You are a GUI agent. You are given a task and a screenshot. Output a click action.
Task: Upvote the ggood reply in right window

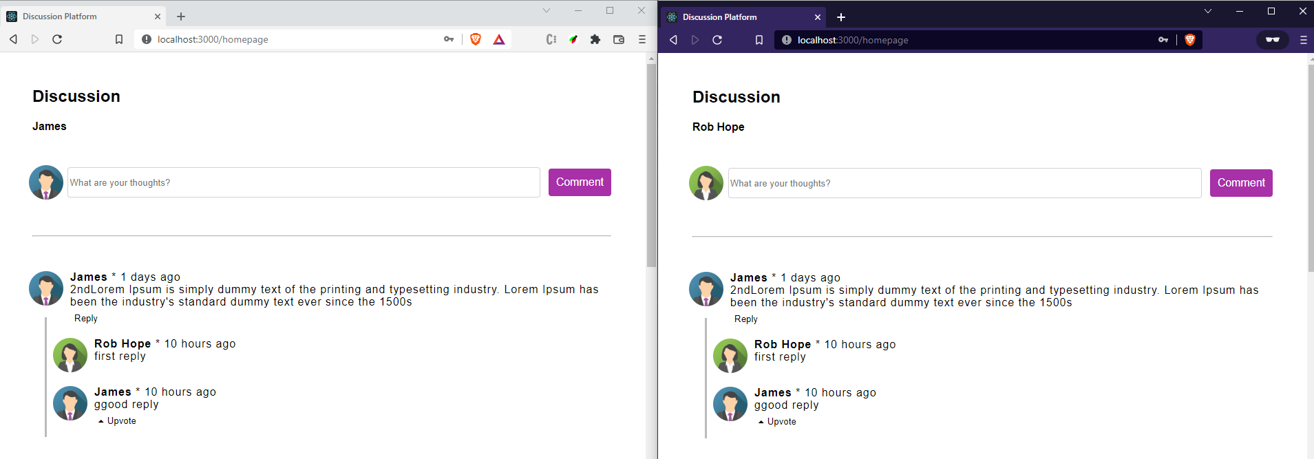click(777, 421)
